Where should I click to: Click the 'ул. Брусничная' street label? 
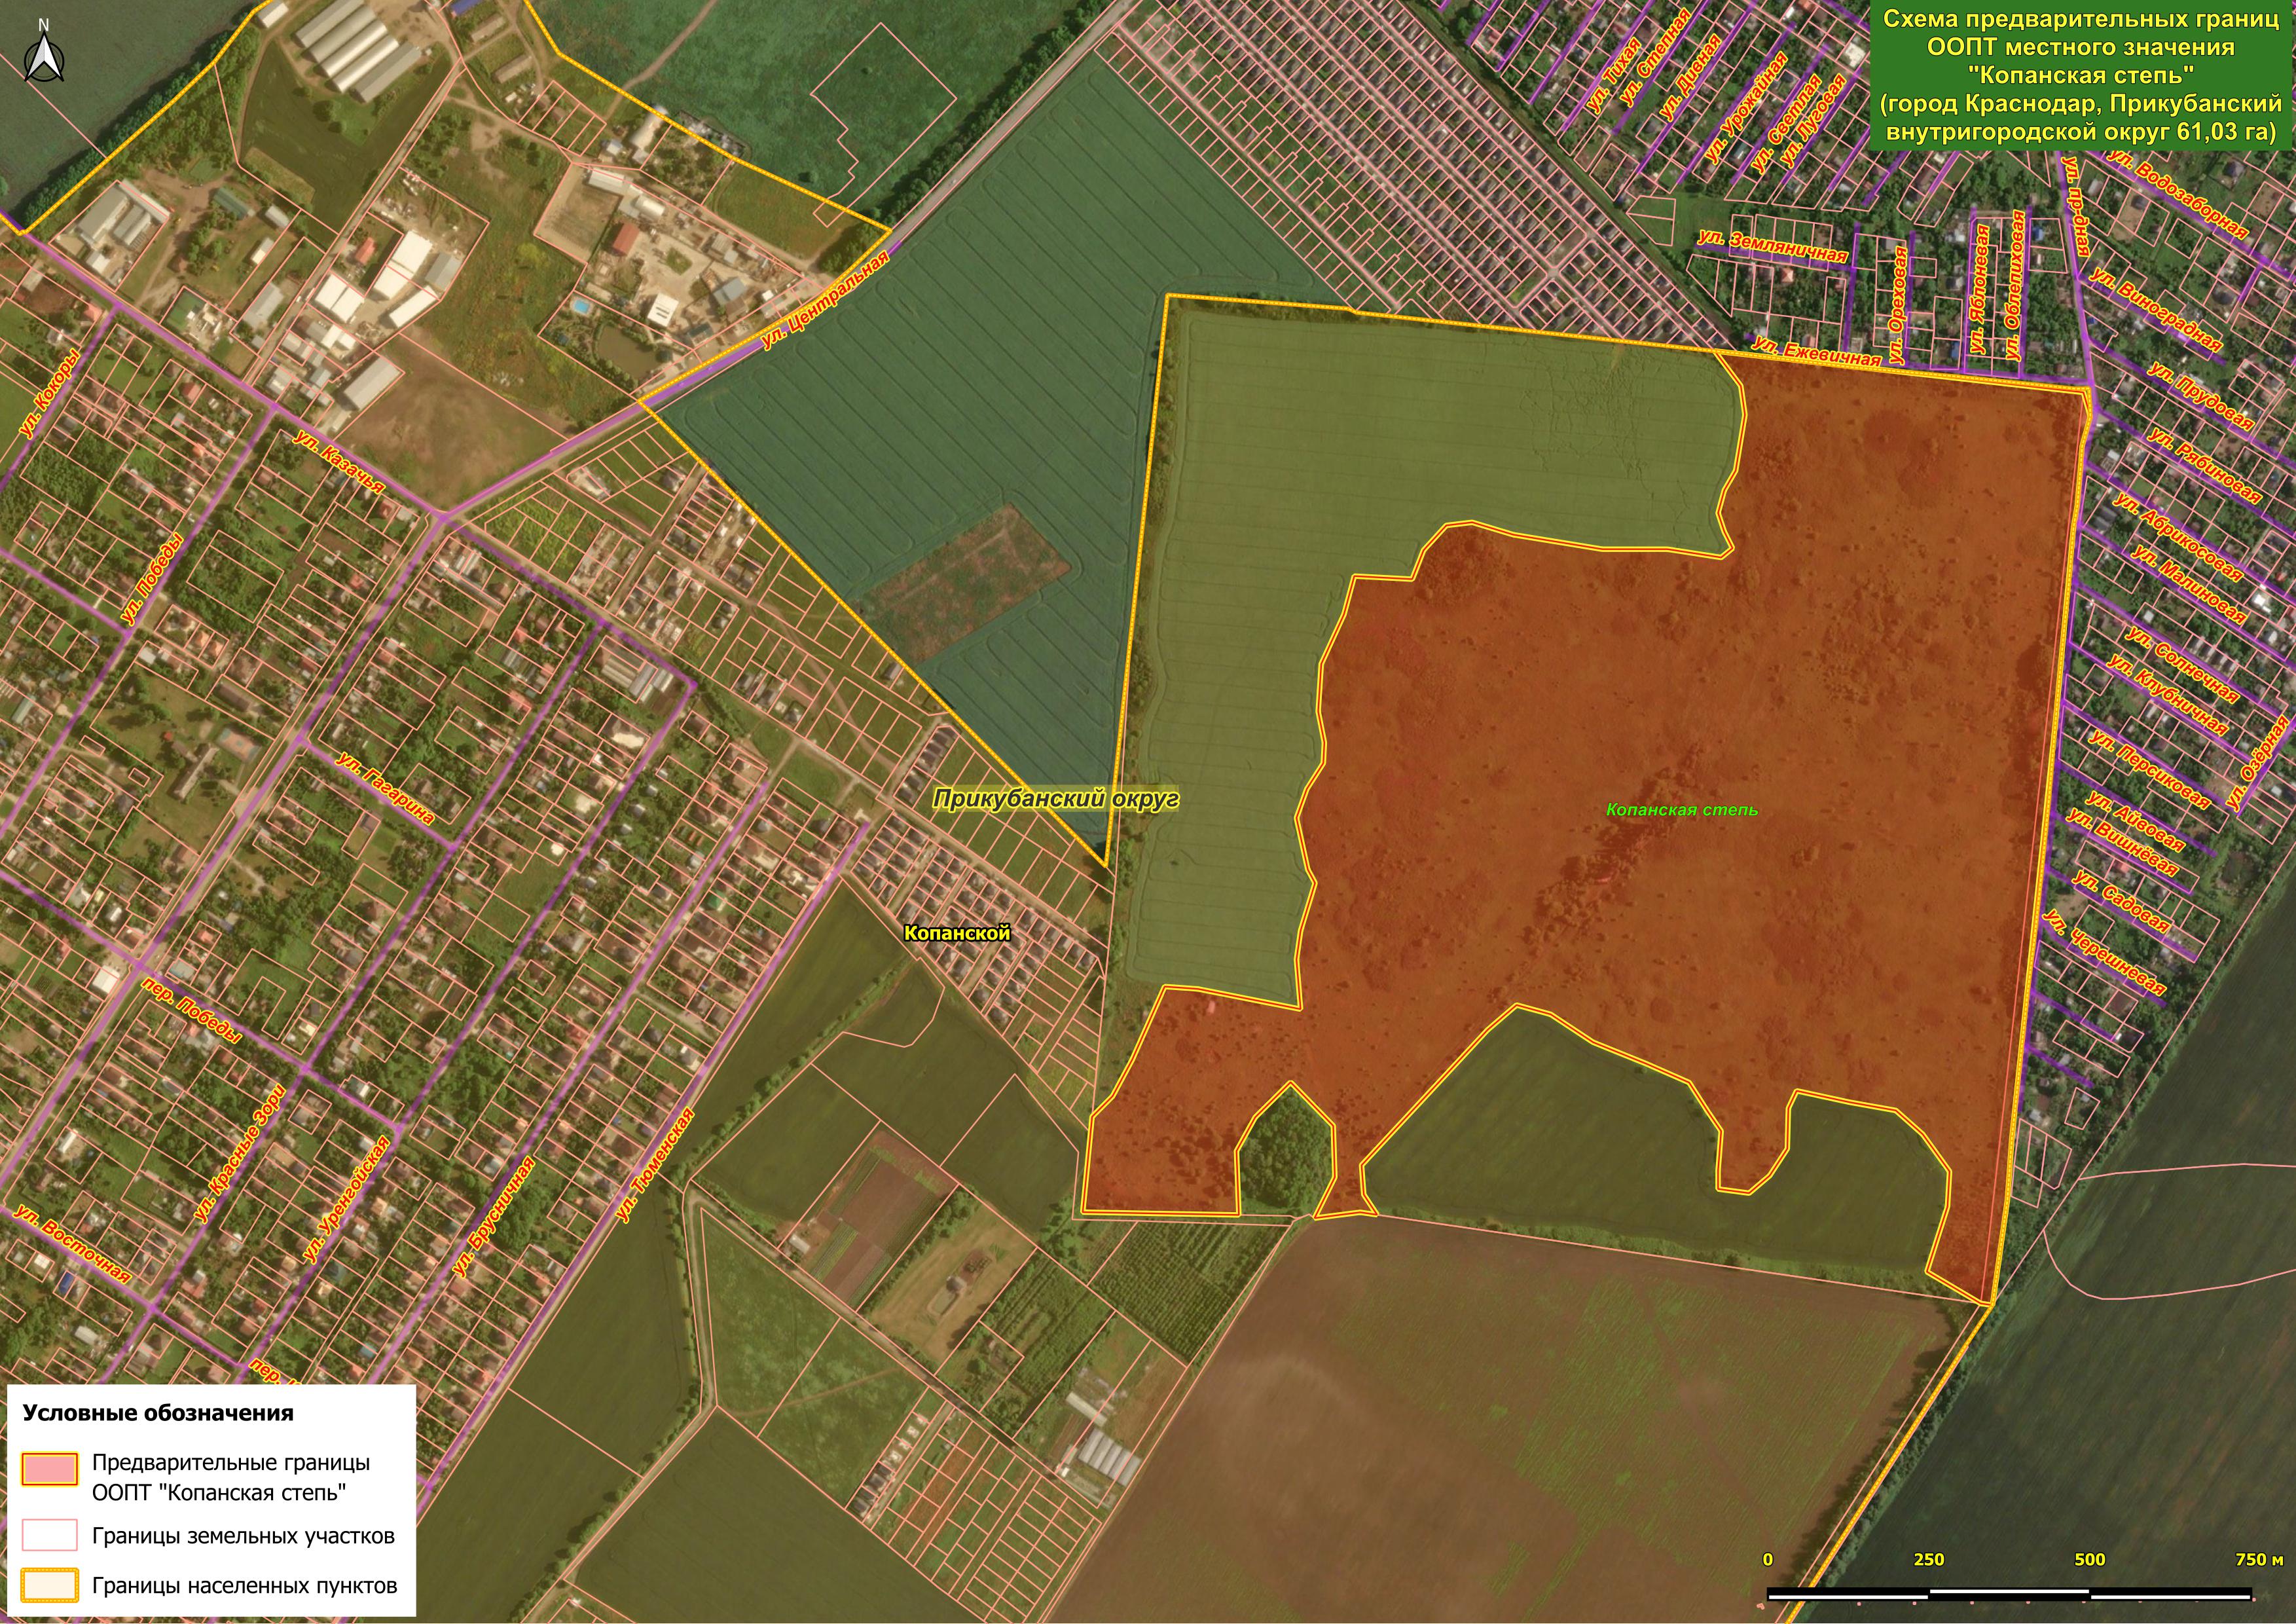494,1217
